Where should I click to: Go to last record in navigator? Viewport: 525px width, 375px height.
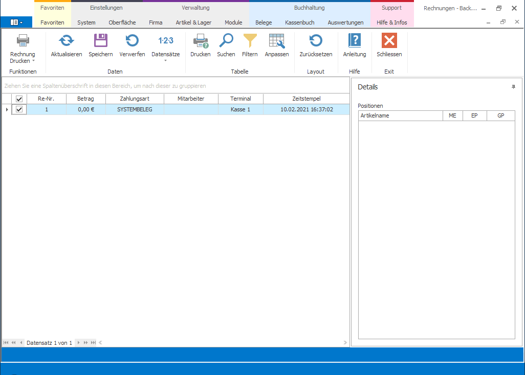tap(93, 343)
